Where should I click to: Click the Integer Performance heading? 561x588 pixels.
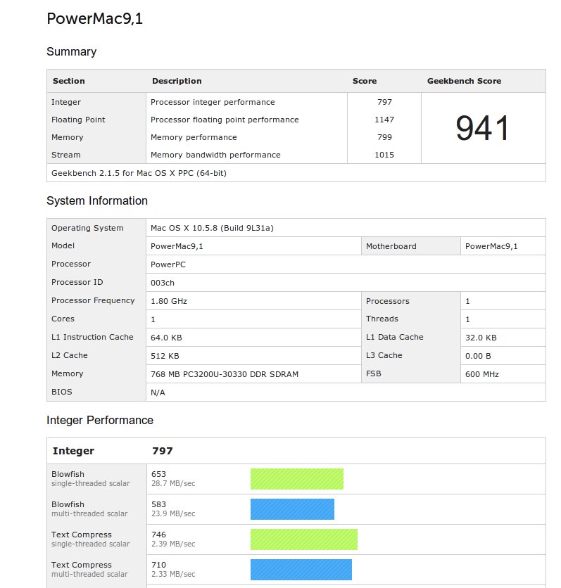point(100,421)
